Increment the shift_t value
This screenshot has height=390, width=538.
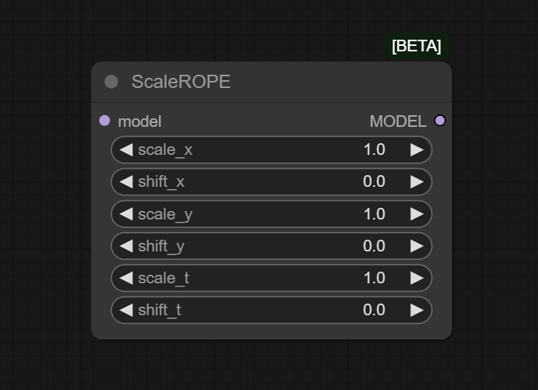[417, 311]
